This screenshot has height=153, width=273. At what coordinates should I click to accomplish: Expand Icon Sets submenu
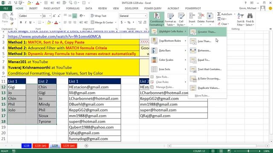point(168,69)
